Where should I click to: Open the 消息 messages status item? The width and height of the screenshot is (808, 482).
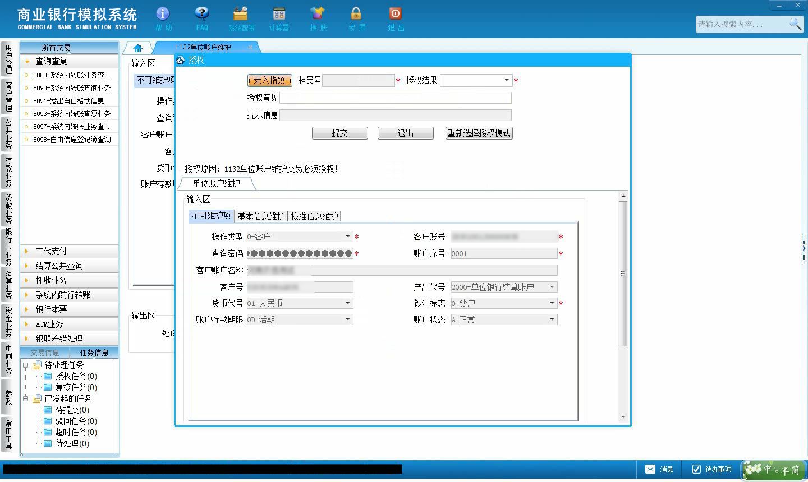tap(659, 469)
